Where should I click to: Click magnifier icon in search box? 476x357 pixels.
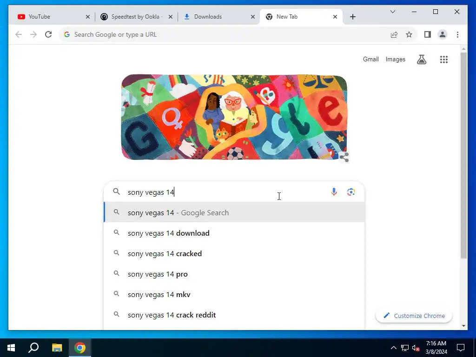coord(117,192)
